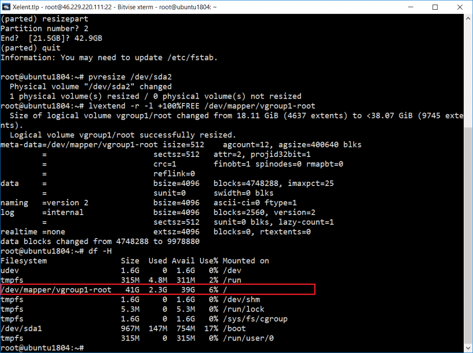Click the '/run/user/0' mount point

pos(248,338)
